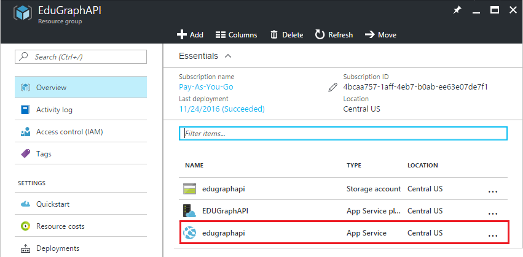Sort by the NAME column header
This screenshot has width=523, height=257.
click(194, 165)
